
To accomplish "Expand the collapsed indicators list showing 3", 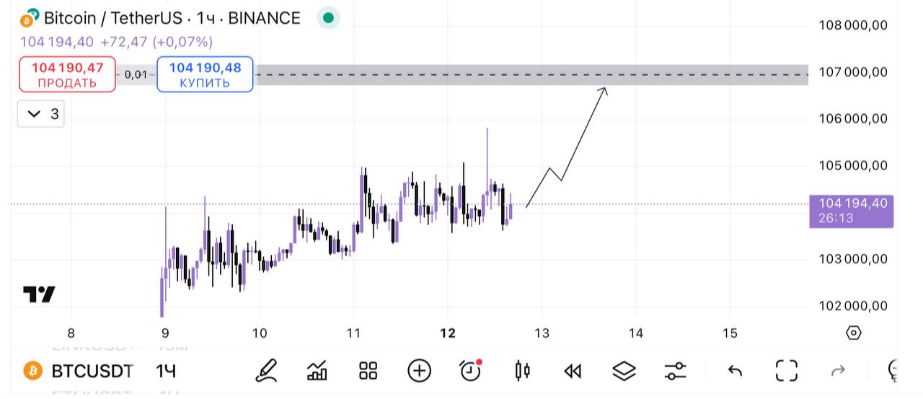I will tap(41, 114).
